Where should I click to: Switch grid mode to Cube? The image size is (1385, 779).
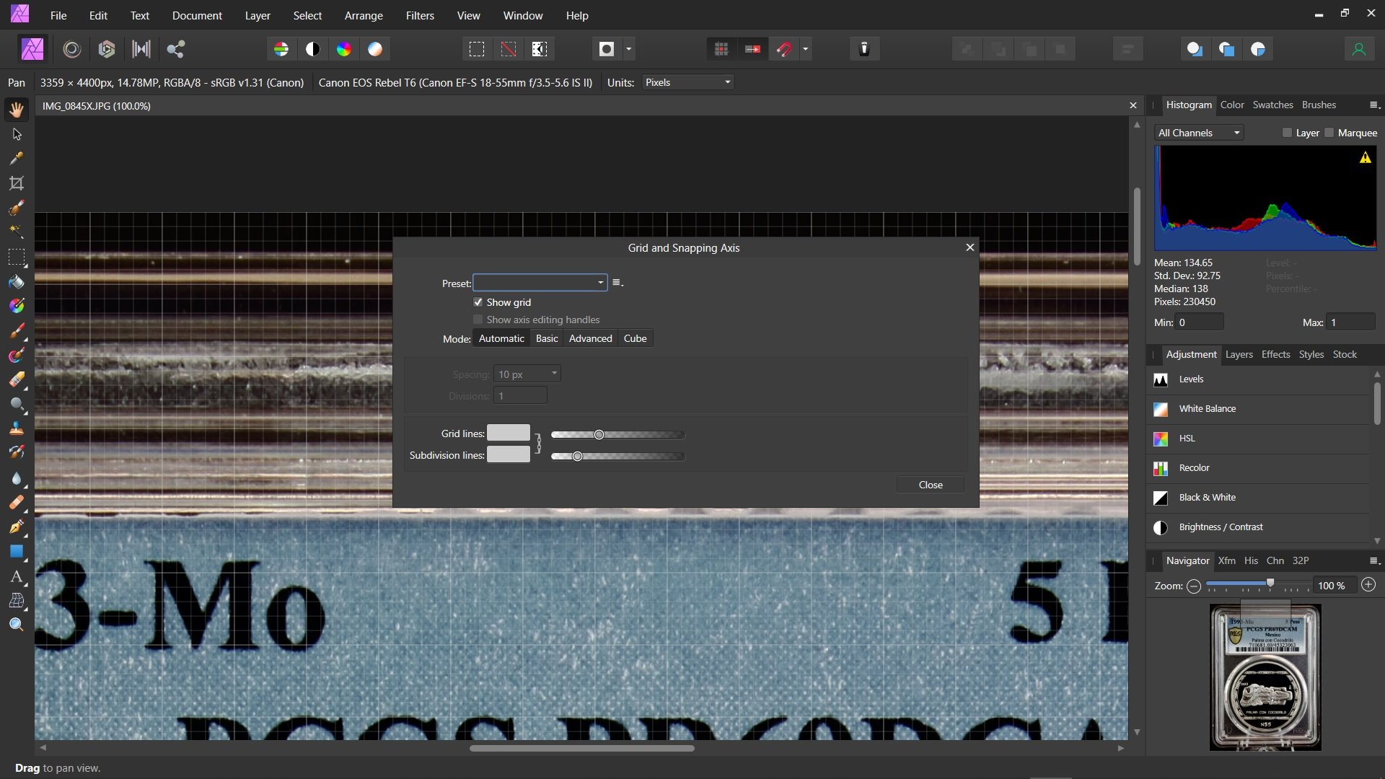pos(635,338)
